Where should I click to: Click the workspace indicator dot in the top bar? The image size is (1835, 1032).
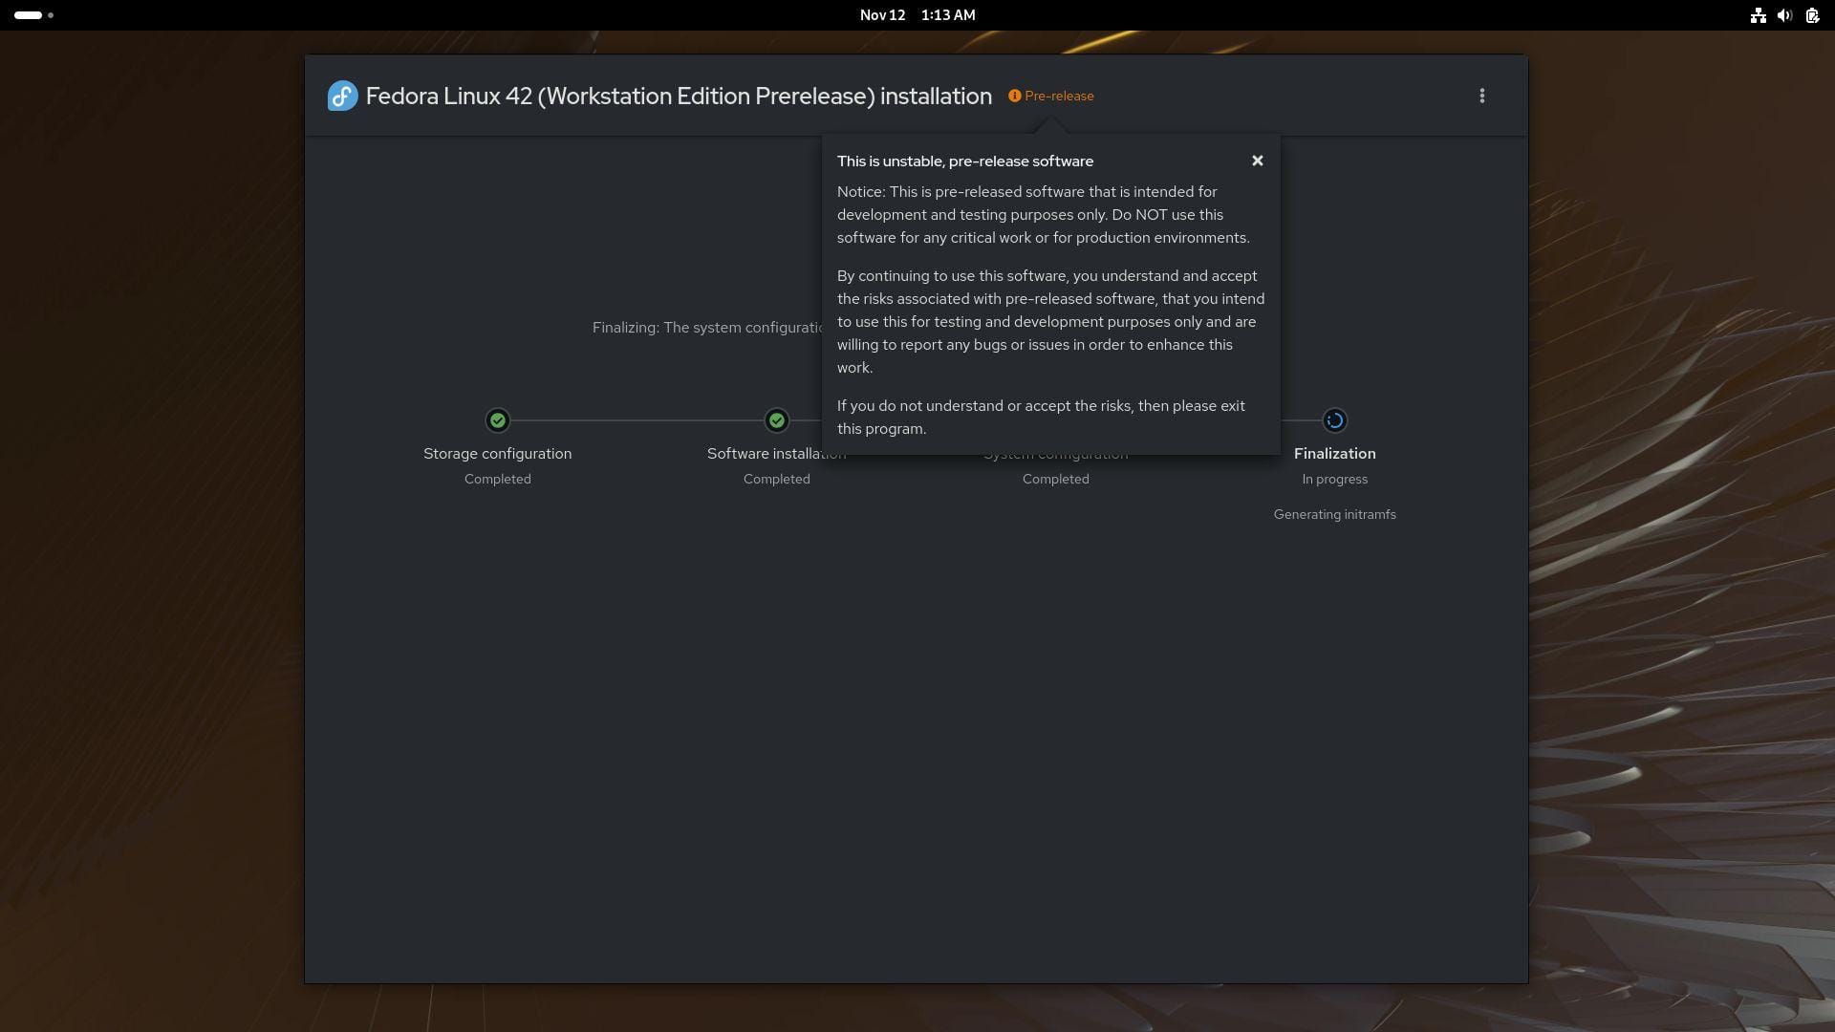point(51,15)
